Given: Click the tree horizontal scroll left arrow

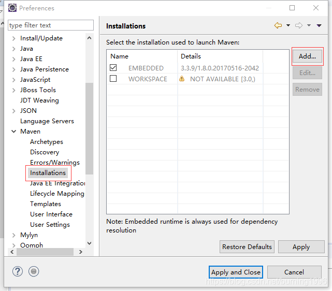Looking at the screenshot, I should point(12,252).
